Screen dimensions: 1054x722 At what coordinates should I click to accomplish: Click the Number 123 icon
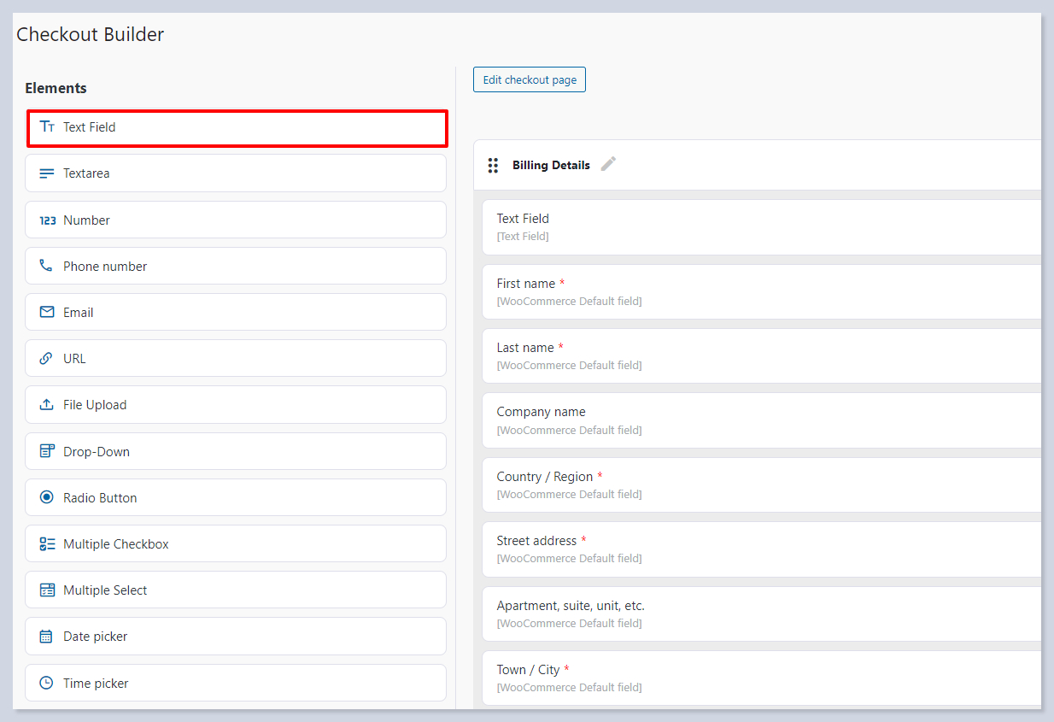[x=48, y=220]
